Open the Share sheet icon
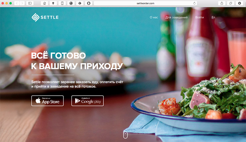The width and height of the screenshot is (246, 142). tap(222, 3)
